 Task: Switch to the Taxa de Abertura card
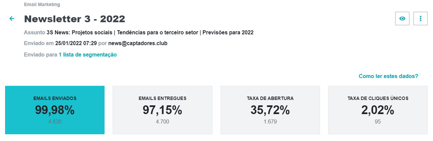pos(270,110)
